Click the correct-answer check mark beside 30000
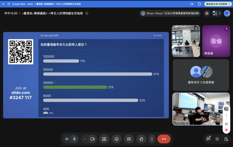This screenshot has width=233, height=147. pos(55,83)
